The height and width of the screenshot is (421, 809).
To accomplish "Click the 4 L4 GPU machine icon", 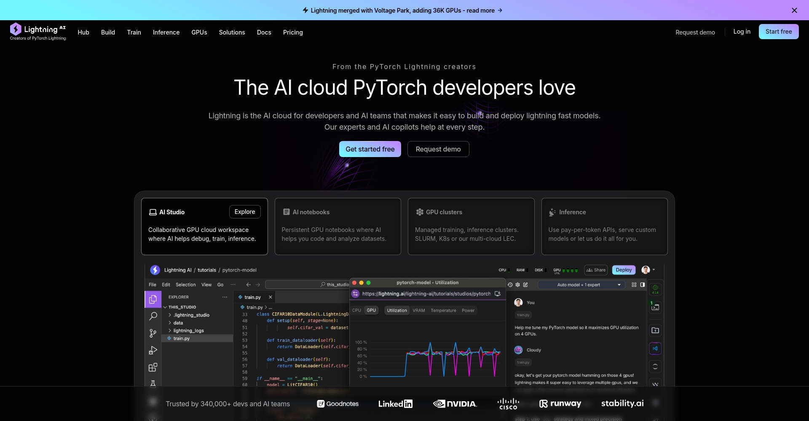I will coord(655,289).
